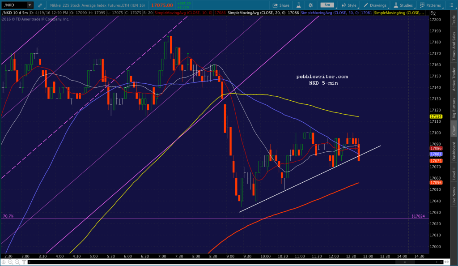This screenshot has width=458, height=266.
Task: Click the yellow SimpleMovingAvg label
Action: (x=399, y=13)
